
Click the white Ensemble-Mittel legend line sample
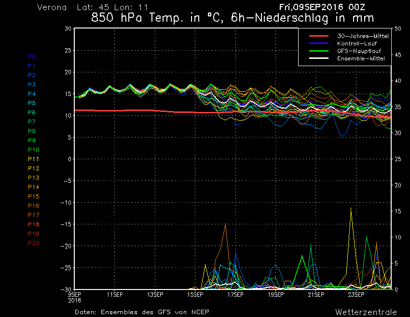[319, 58]
